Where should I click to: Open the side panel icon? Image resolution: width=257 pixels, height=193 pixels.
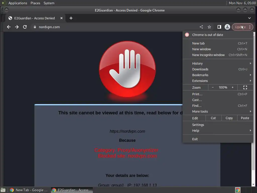point(219,27)
